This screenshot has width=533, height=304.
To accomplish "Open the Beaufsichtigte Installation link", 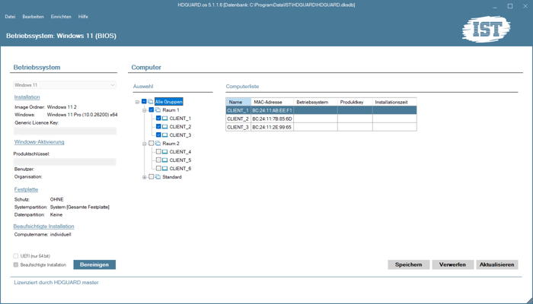I will [x=44, y=226].
